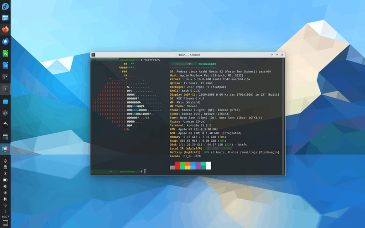Click the 'Terminal: konsole 25.8.2' line
Screen dimensions: 365x228
tap(190, 125)
